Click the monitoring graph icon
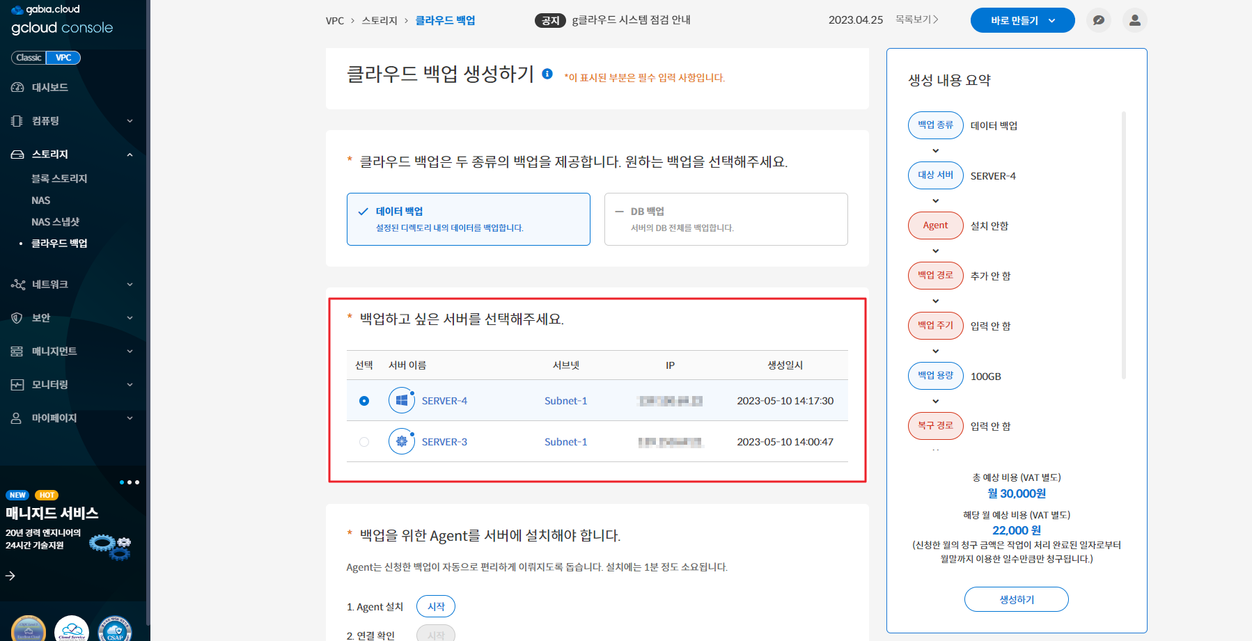This screenshot has width=1252, height=641. [17, 384]
